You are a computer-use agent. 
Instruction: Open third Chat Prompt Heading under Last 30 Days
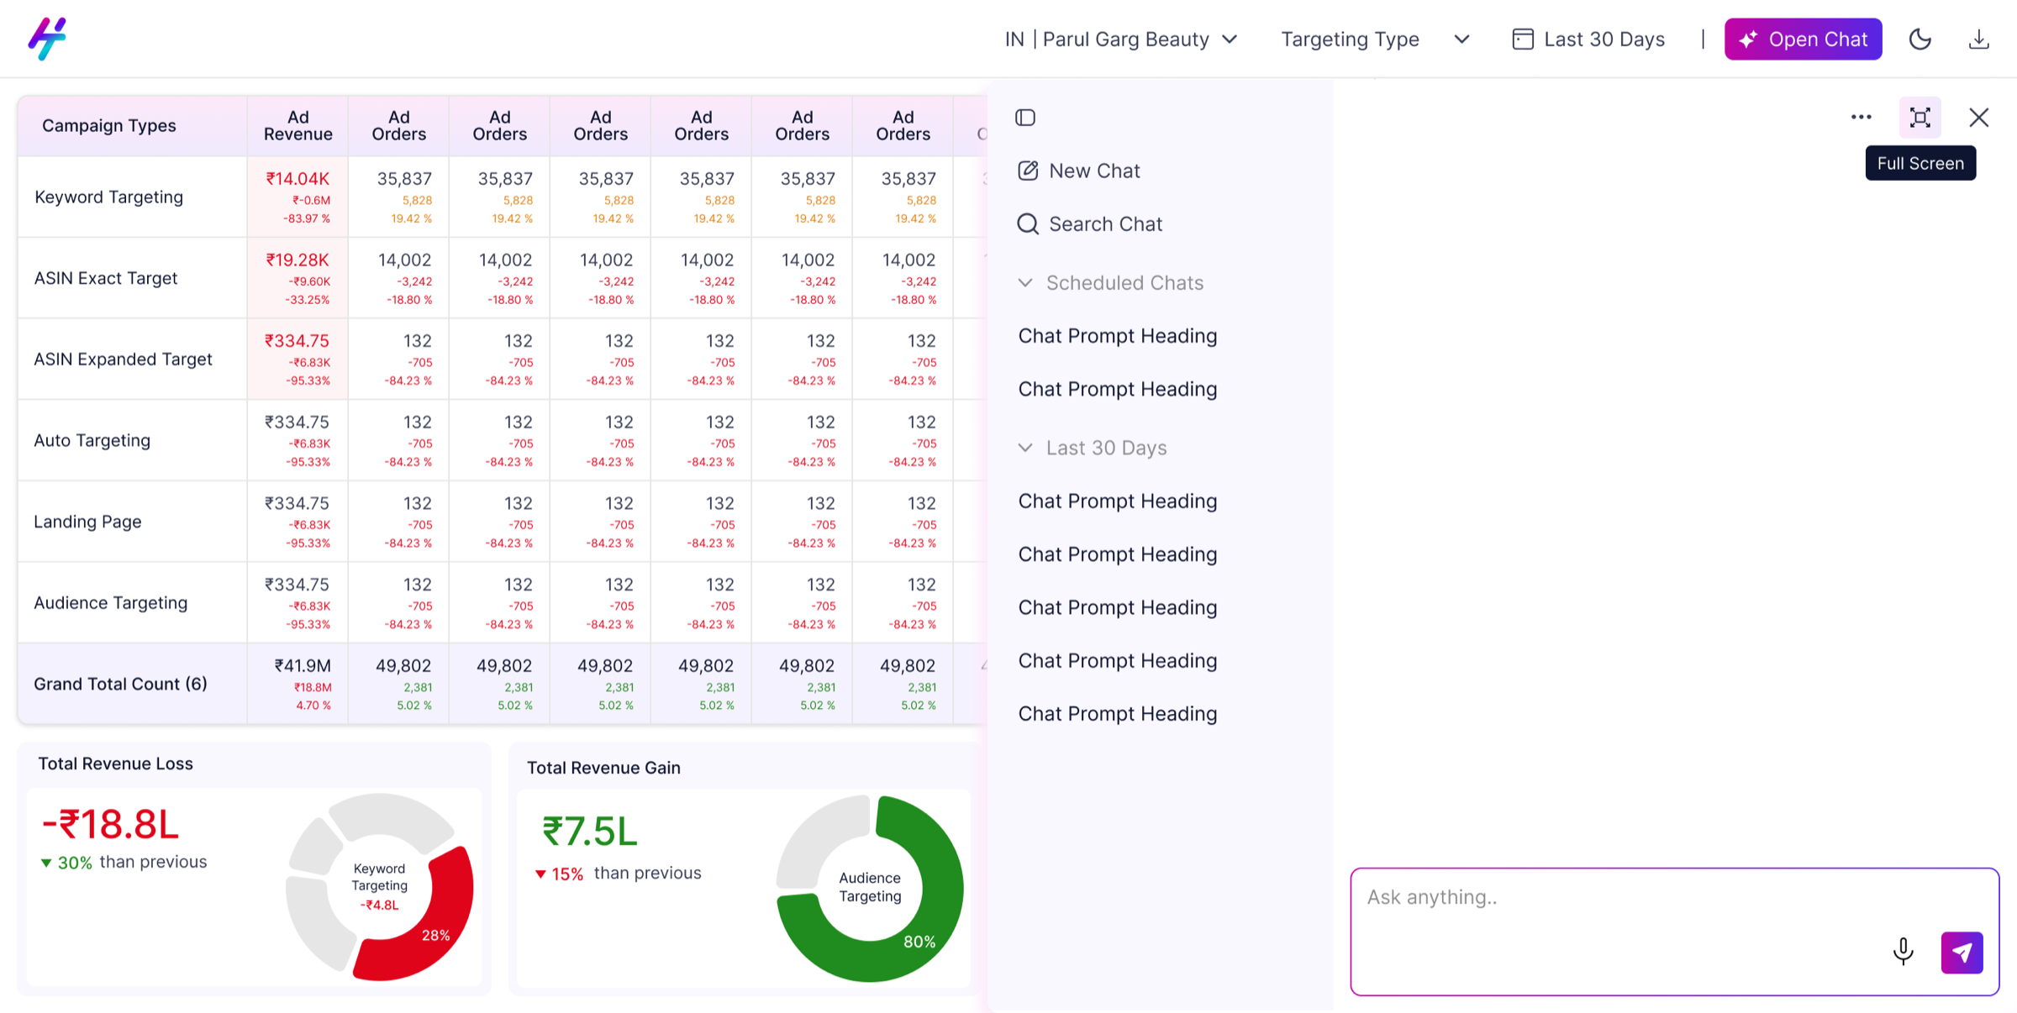pyautogui.click(x=1118, y=607)
